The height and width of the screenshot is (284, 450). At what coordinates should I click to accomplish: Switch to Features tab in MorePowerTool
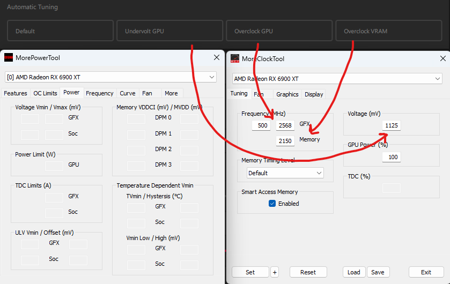pos(16,93)
